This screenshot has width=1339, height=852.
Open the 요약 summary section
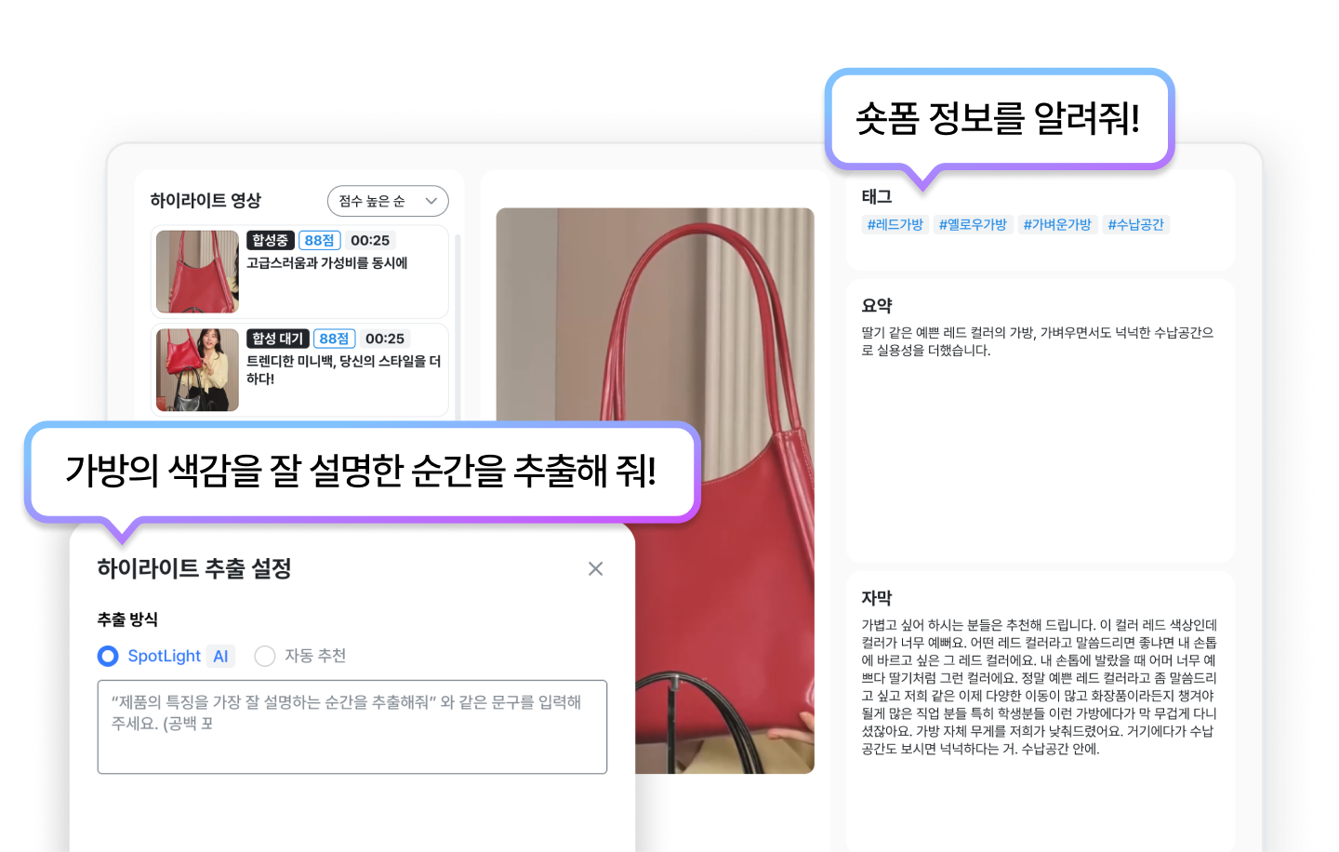click(x=878, y=305)
